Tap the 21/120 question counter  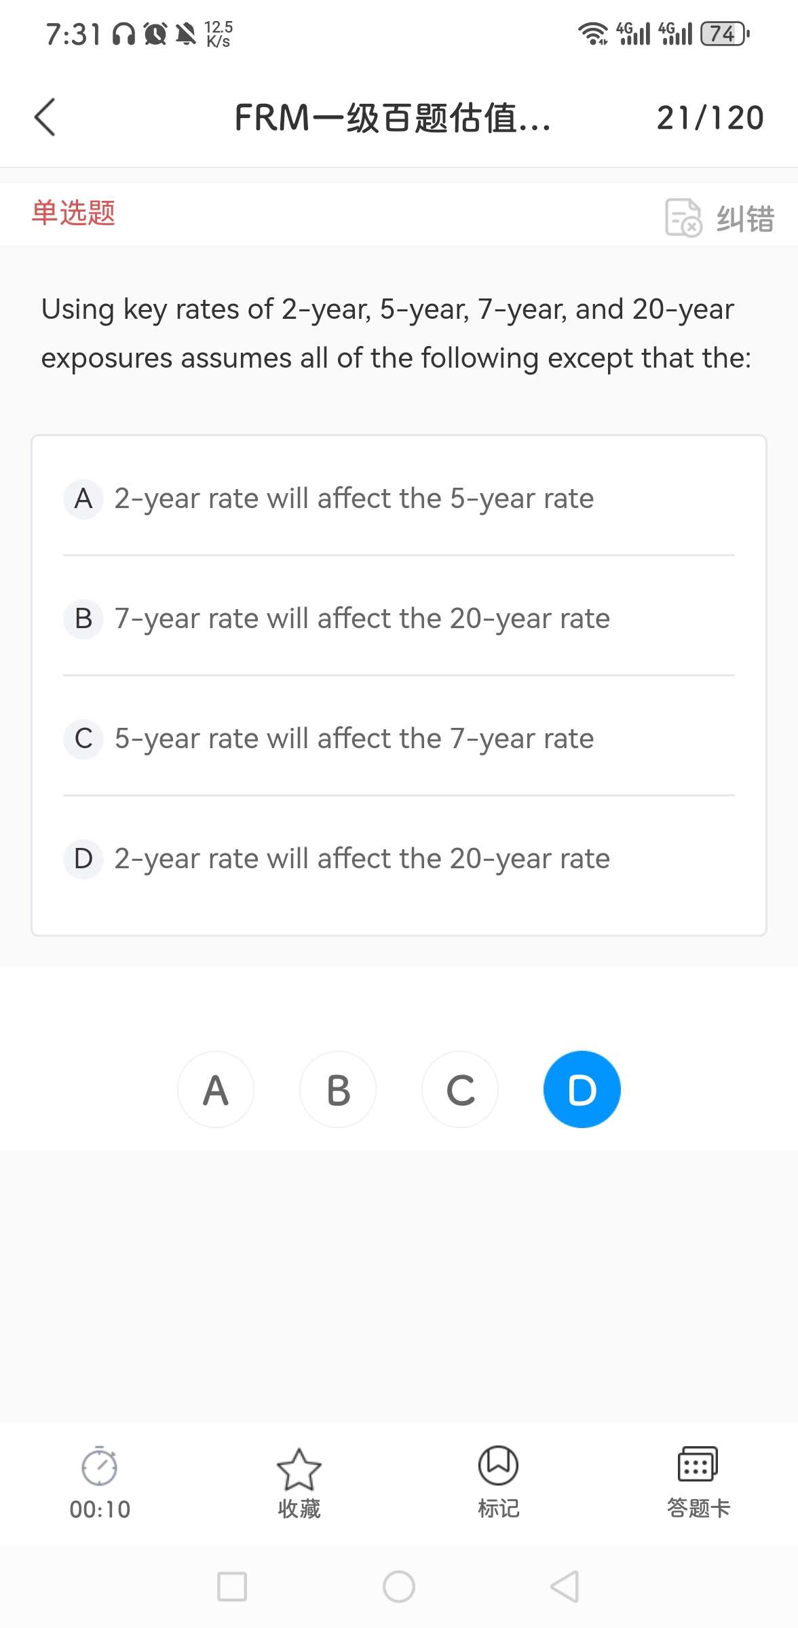tap(710, 118)
